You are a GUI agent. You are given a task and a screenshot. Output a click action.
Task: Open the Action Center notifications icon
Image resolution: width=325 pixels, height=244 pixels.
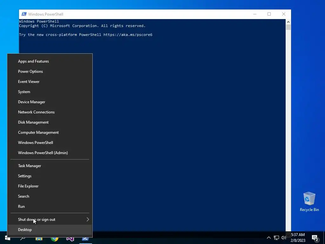coord(315,238)
